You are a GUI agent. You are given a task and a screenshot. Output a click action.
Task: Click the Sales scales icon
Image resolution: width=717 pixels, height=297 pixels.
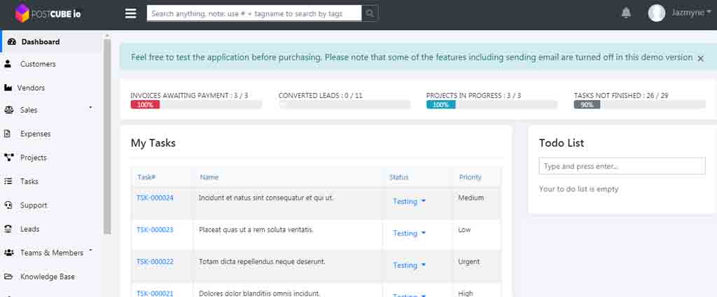[x=8, y=110]
